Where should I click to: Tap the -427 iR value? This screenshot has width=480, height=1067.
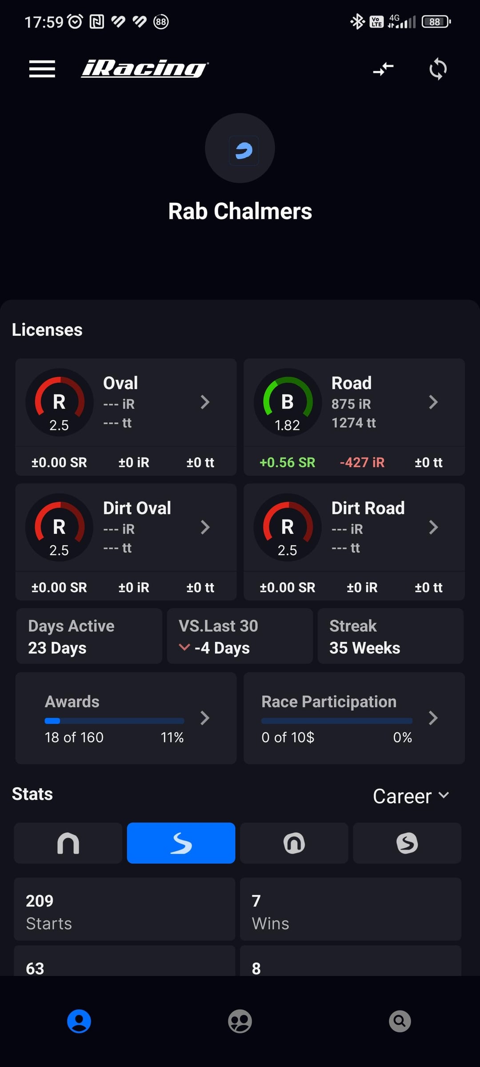(362, 462)
